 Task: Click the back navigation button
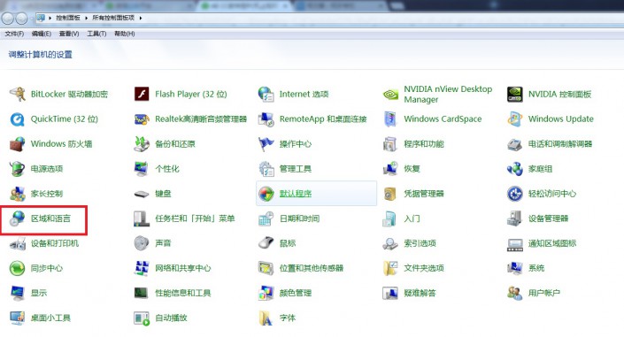coord(8,18)
